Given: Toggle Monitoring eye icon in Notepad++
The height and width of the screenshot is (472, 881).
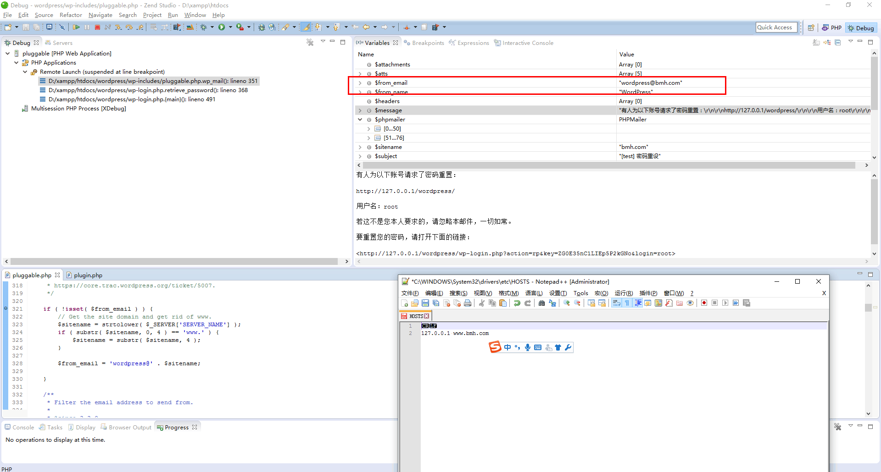Looking at the screenshot, I should 690,303.
